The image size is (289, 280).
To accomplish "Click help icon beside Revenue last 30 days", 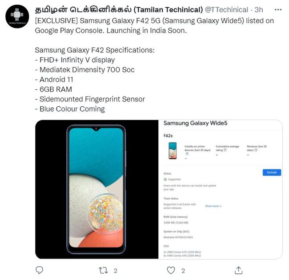I will [x=256, y=150].
